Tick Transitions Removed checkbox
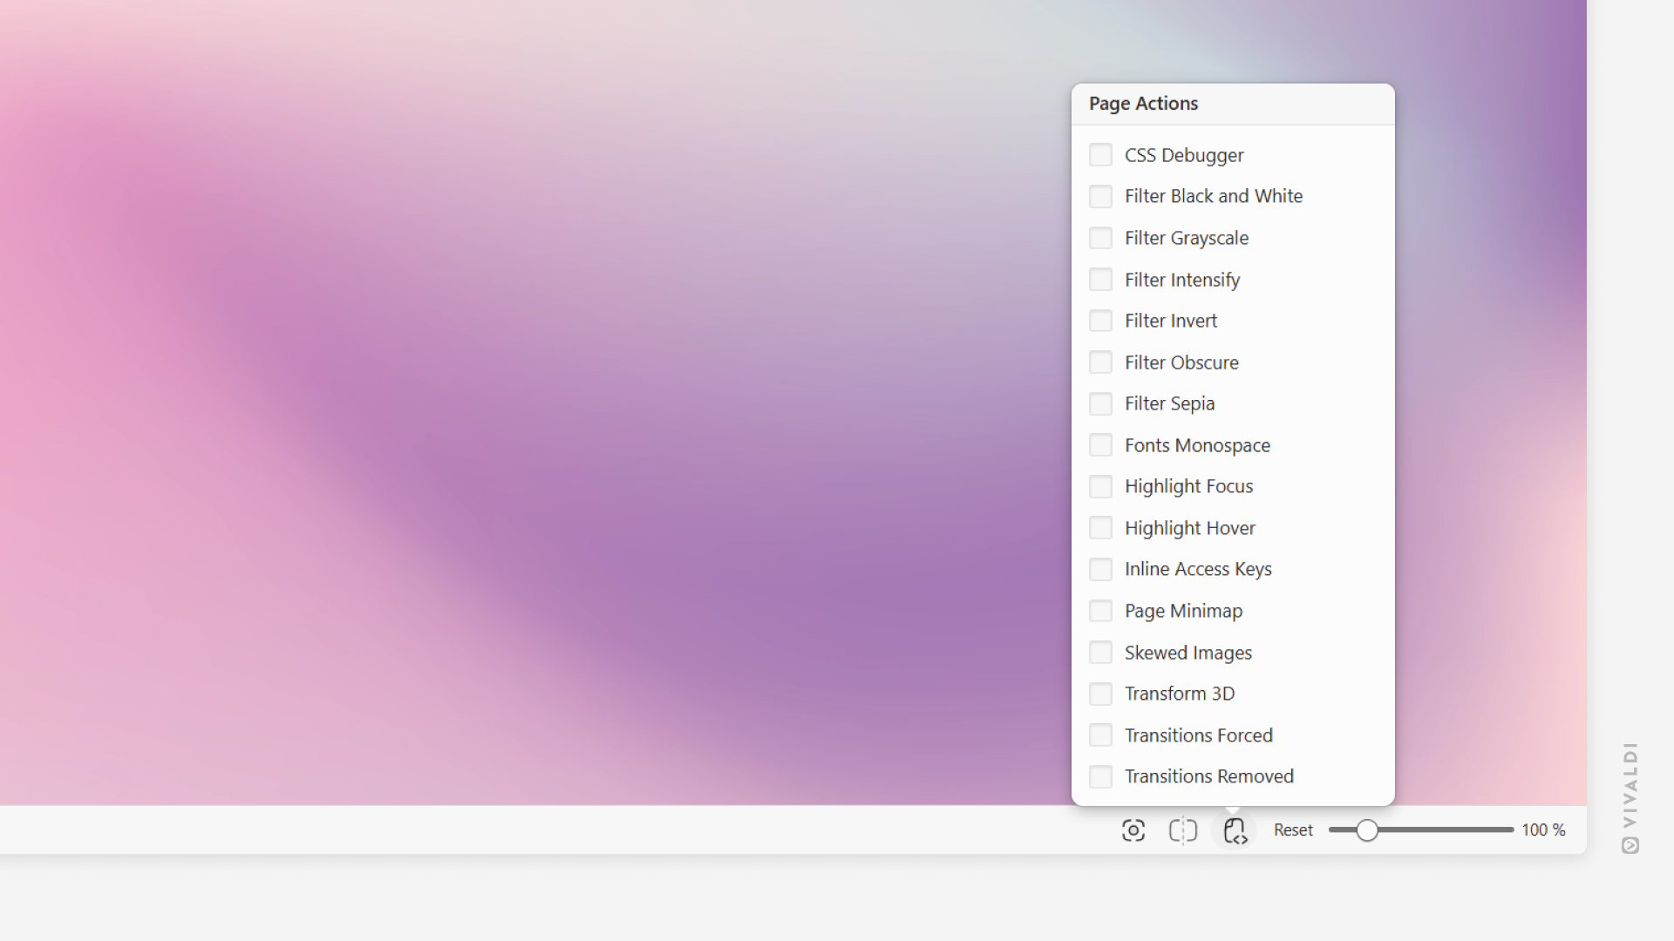This screenshot has width=1674, height=941. [x=1100, y=776]
